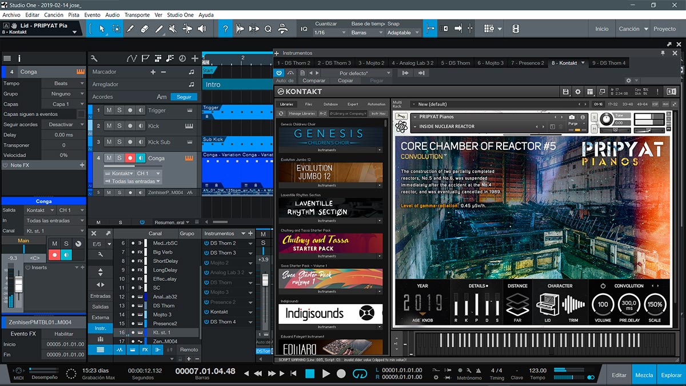
Task: Select the Mute tool
Action: [x=173, y=29]
